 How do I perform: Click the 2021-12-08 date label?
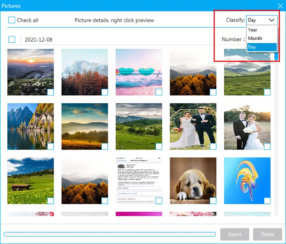38,39
